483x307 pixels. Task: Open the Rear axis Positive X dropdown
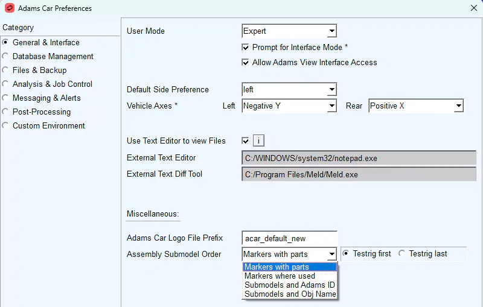coord(416,106)
